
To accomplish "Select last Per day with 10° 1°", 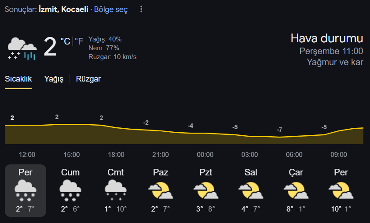I will (341, 190).
